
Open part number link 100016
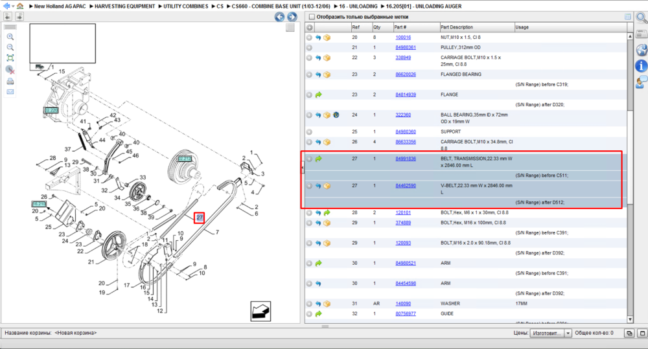(x=403, y=37)
